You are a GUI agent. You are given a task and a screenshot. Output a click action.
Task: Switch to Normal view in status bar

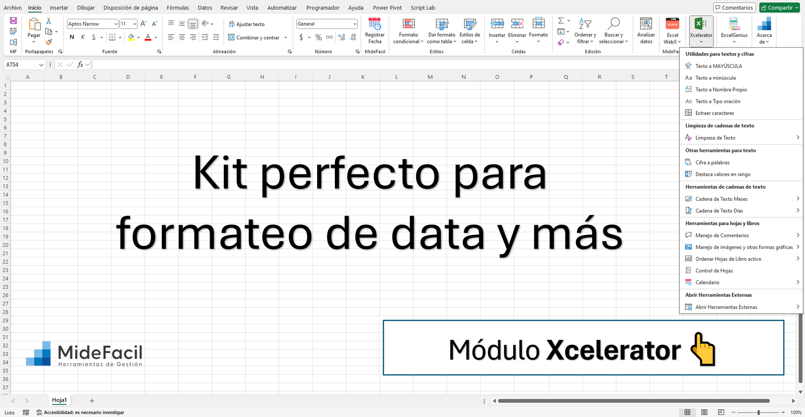pyautogui.click(x=687, y=412)
